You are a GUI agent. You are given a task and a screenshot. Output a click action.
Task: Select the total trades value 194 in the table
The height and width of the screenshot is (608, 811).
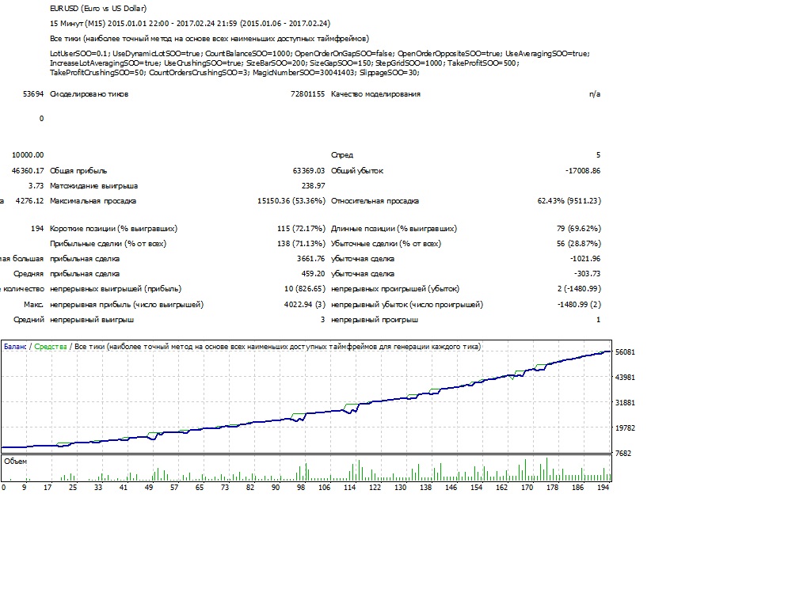pyautogui.click(x=37, y=229)
